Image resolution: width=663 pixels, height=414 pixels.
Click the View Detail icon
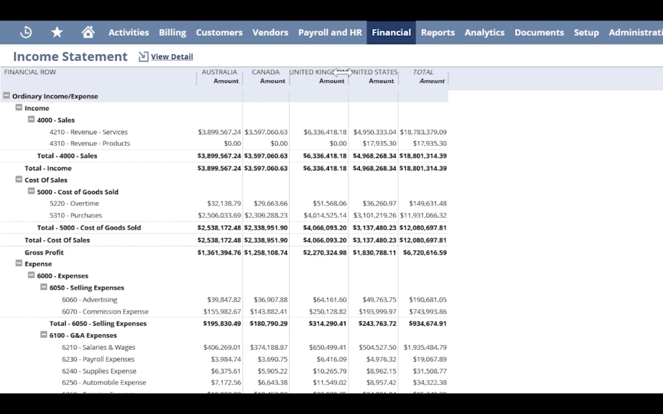[143, 57]
